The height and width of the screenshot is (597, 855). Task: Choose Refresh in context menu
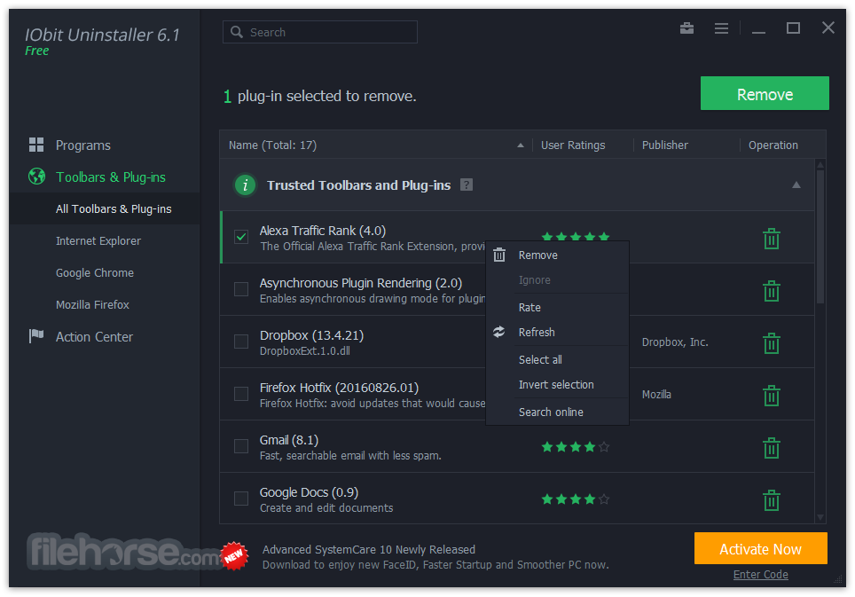click(x=557, y=333)
